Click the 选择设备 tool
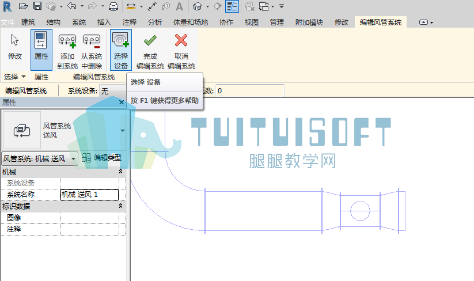Screen dimensions: 474x281 click(121, 50)
